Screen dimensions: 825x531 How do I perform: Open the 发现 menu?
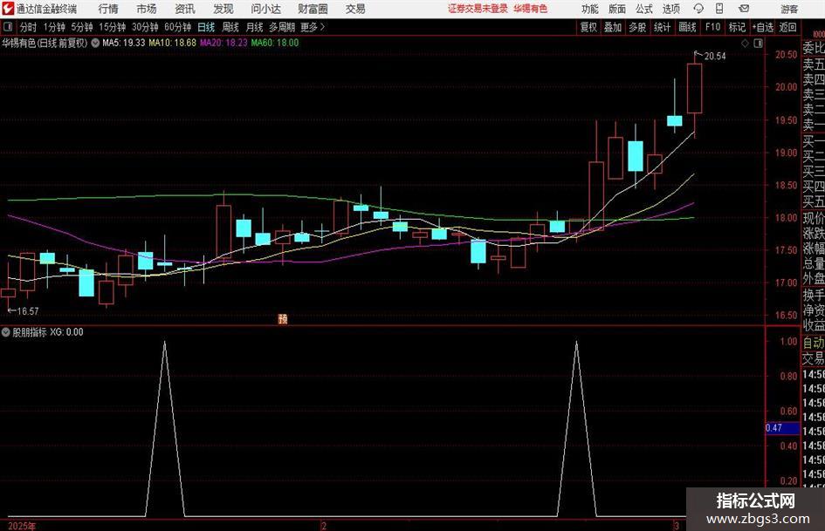(223, 9)
